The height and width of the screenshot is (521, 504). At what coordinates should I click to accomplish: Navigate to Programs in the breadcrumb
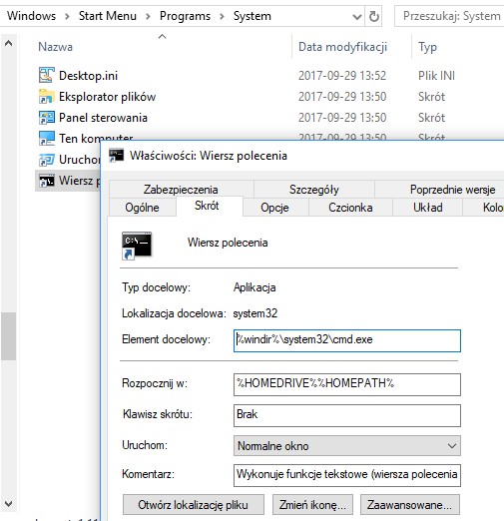185,16
